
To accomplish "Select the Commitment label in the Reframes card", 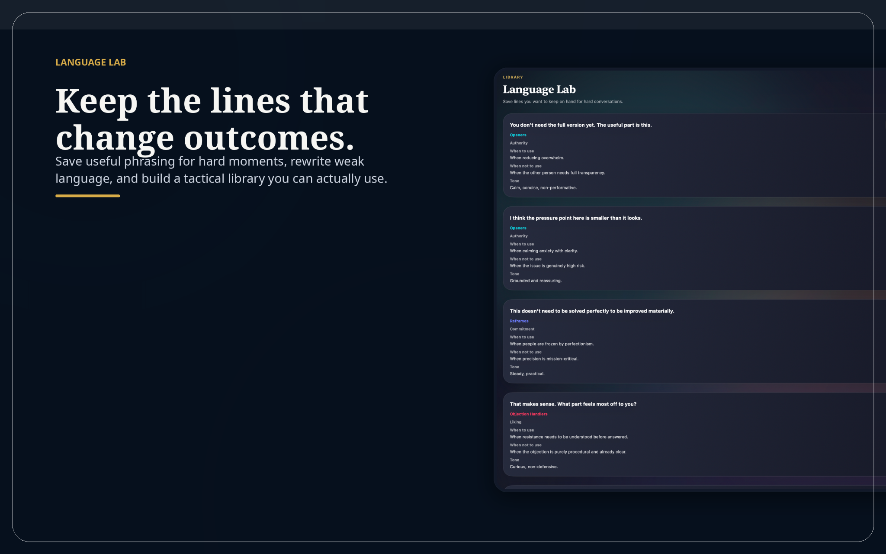I will coord(522,329).
